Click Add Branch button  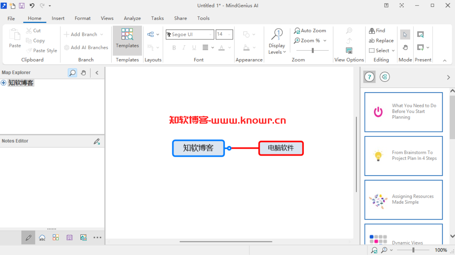click(80, 34)
